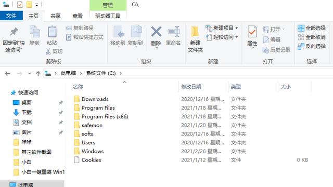
Task: Expand the Delete (删除) dropdown arrow
Action: [x=157, y=47]
